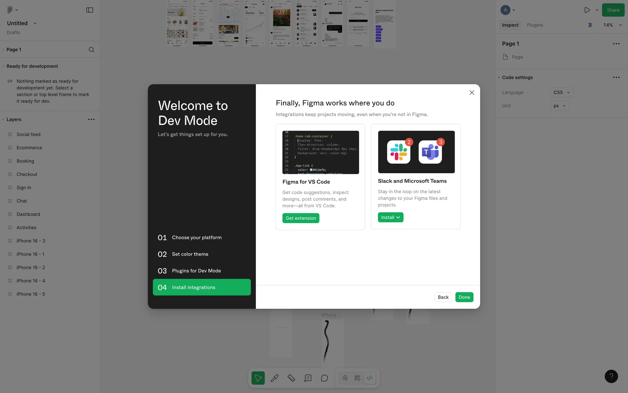Click the green Done button
This screenshot has height=393, width=628.
coord(464,297)
